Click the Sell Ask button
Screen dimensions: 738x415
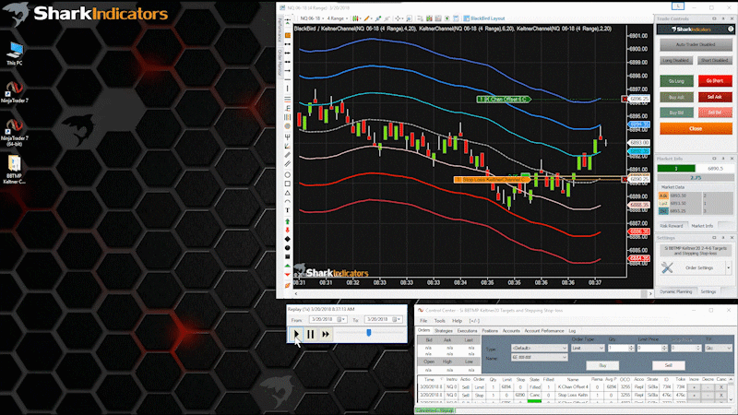pyautogui.click(x=714, y=97)
